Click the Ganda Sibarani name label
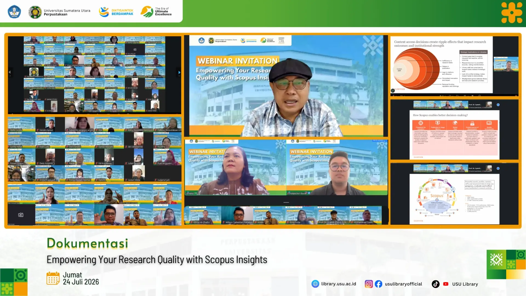The width and height of the screenshot is (526, 296). click(105, 147)
